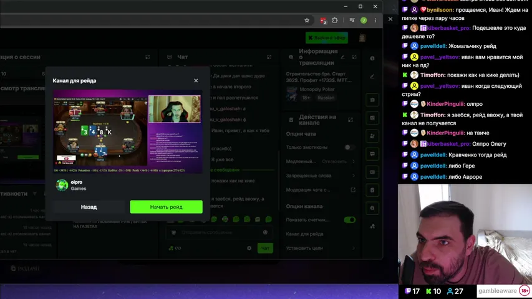
Task: Expand the 'Информация о трансляции' panel
Action: pos(354,57)
